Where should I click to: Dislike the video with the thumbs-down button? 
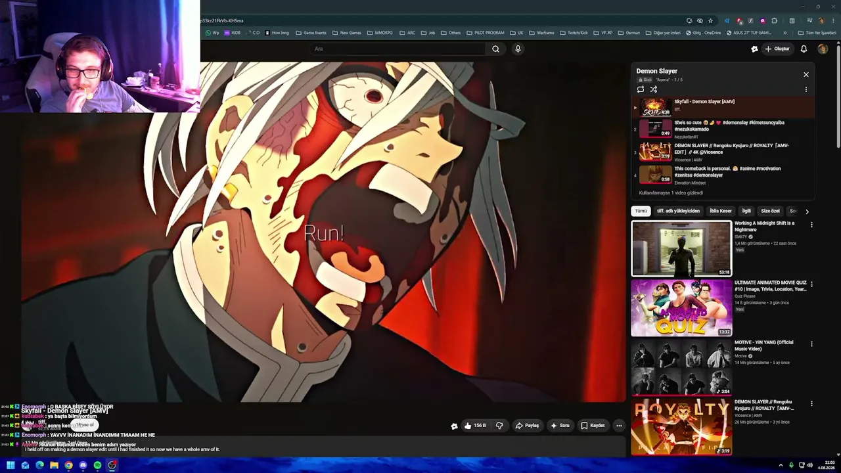[x=499, y=426]
